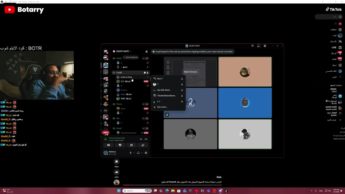Viewport: 345px width, 194px height.
Task: Invite Nxe from the invite popup
Action: coord(168,79)
